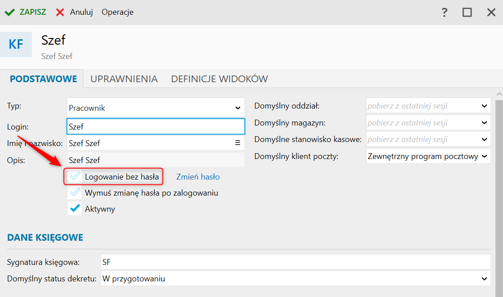Open the DEFINICJE WIDOKÓW tab
Screen dimensions: 503x297
point(219,79)
